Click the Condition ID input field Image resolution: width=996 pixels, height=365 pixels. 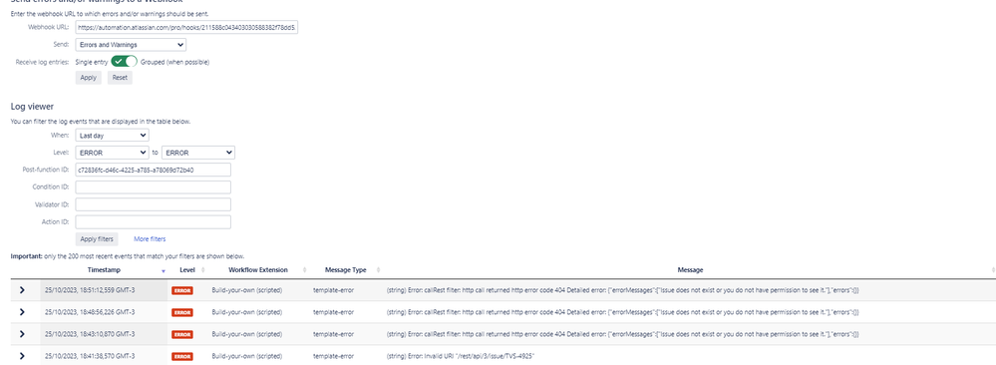click(154, 186)
